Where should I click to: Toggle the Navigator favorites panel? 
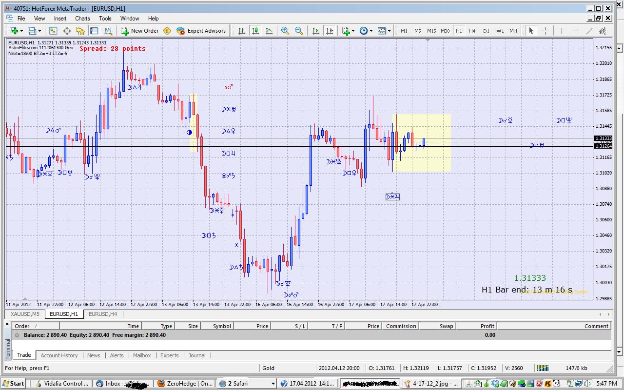click(80, 31)
